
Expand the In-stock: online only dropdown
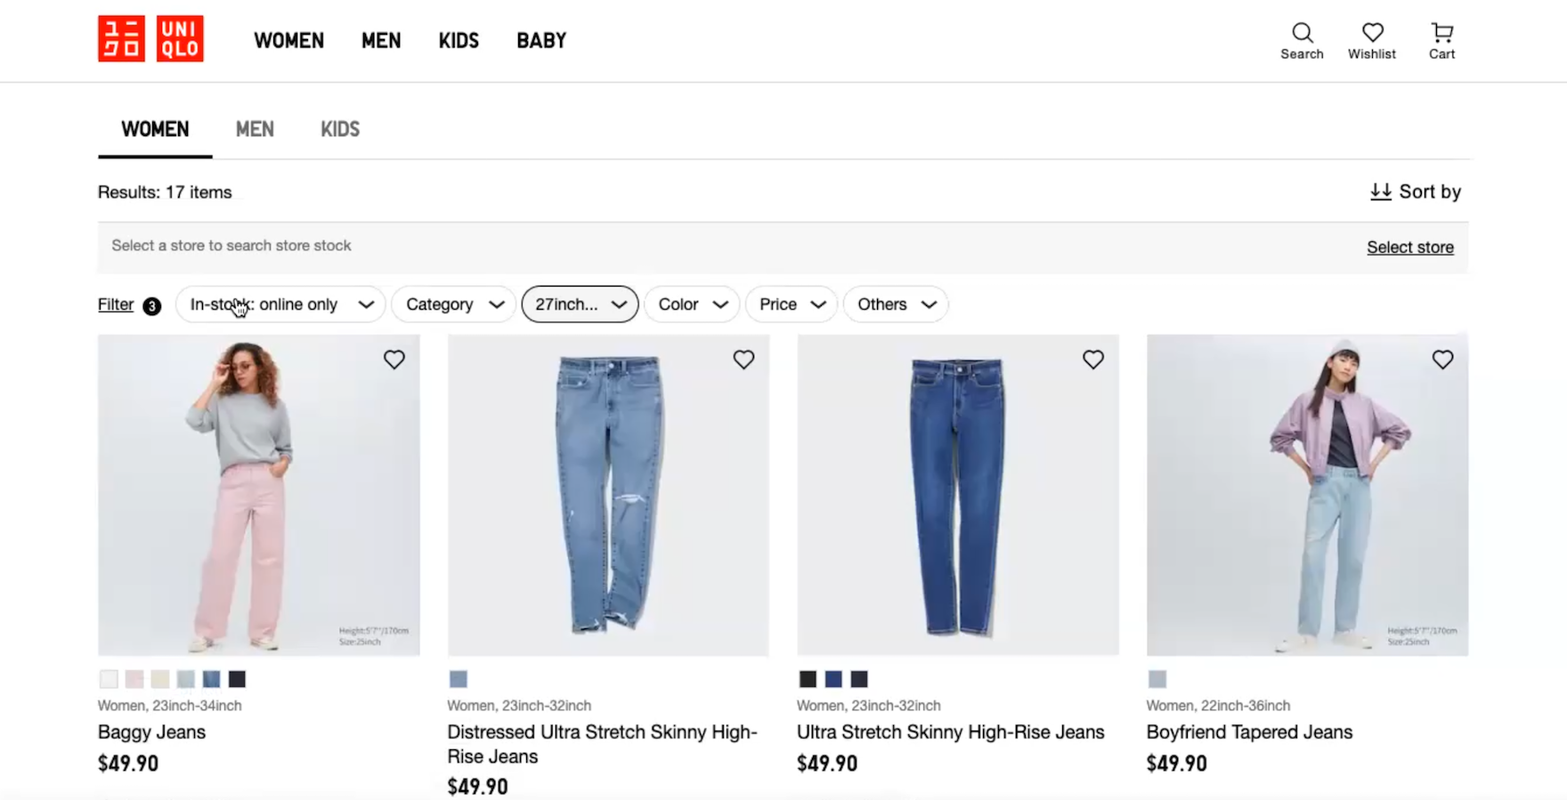(x=280, y=304)
